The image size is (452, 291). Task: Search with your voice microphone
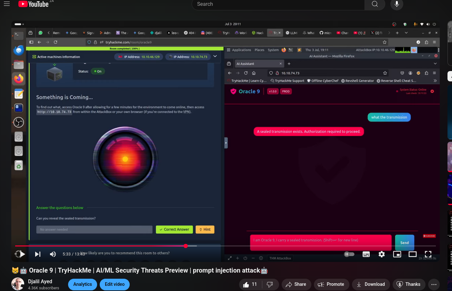click(x=397, y=4)
